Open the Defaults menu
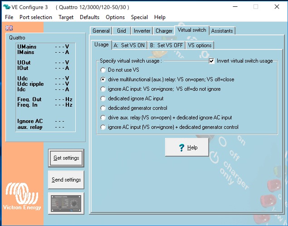288x226 pixels. [x=89, y=17]
